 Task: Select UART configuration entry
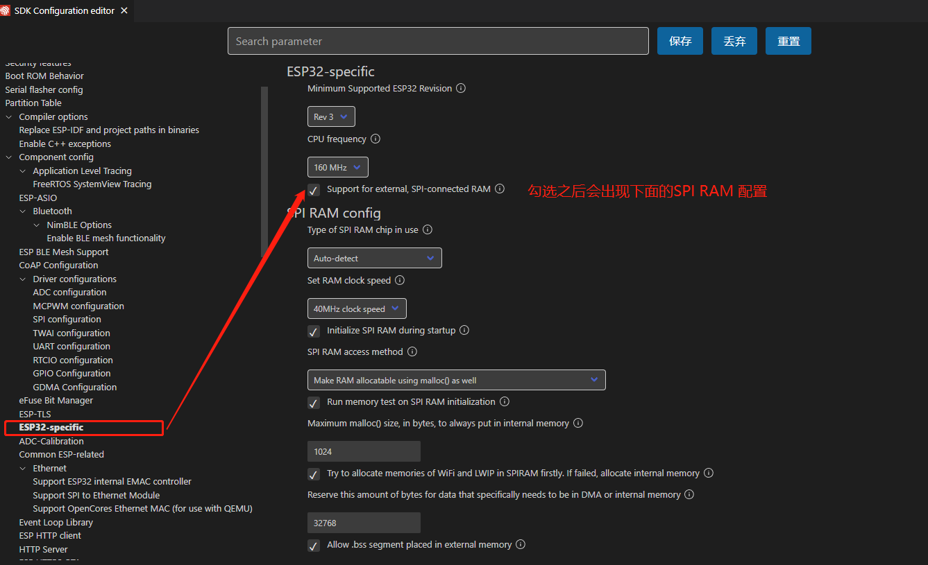(71, 347)
